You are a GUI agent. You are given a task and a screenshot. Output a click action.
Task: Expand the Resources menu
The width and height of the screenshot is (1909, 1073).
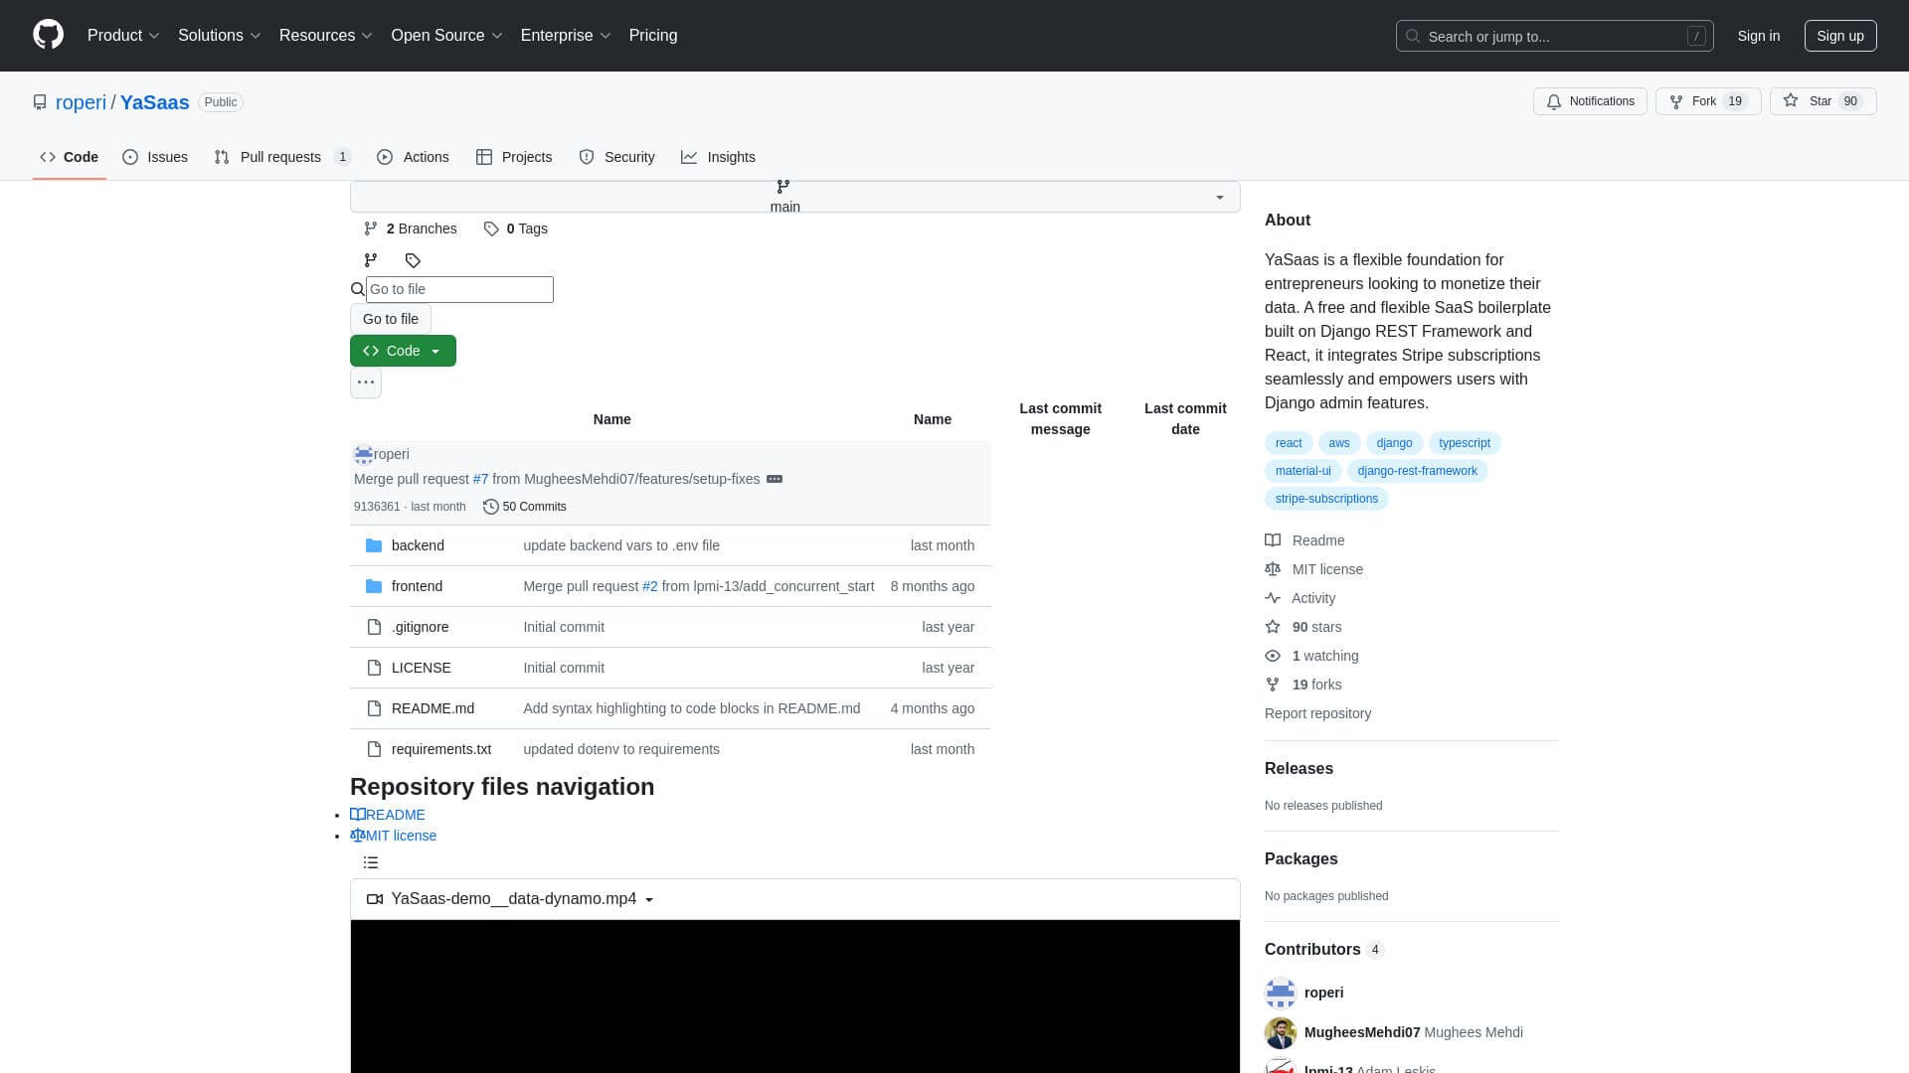(x=325, y=35)
